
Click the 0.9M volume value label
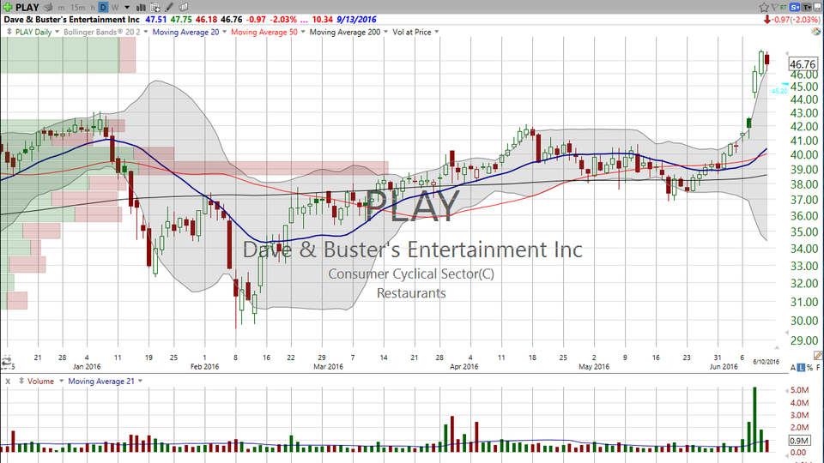799,441
